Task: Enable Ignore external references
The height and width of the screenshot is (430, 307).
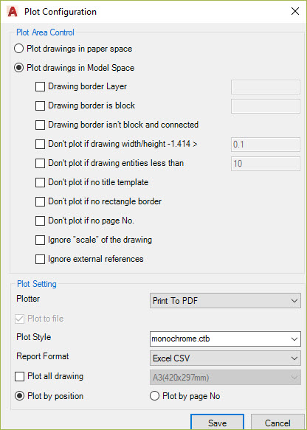Action: pyautogui.click(x=40, y=259)
